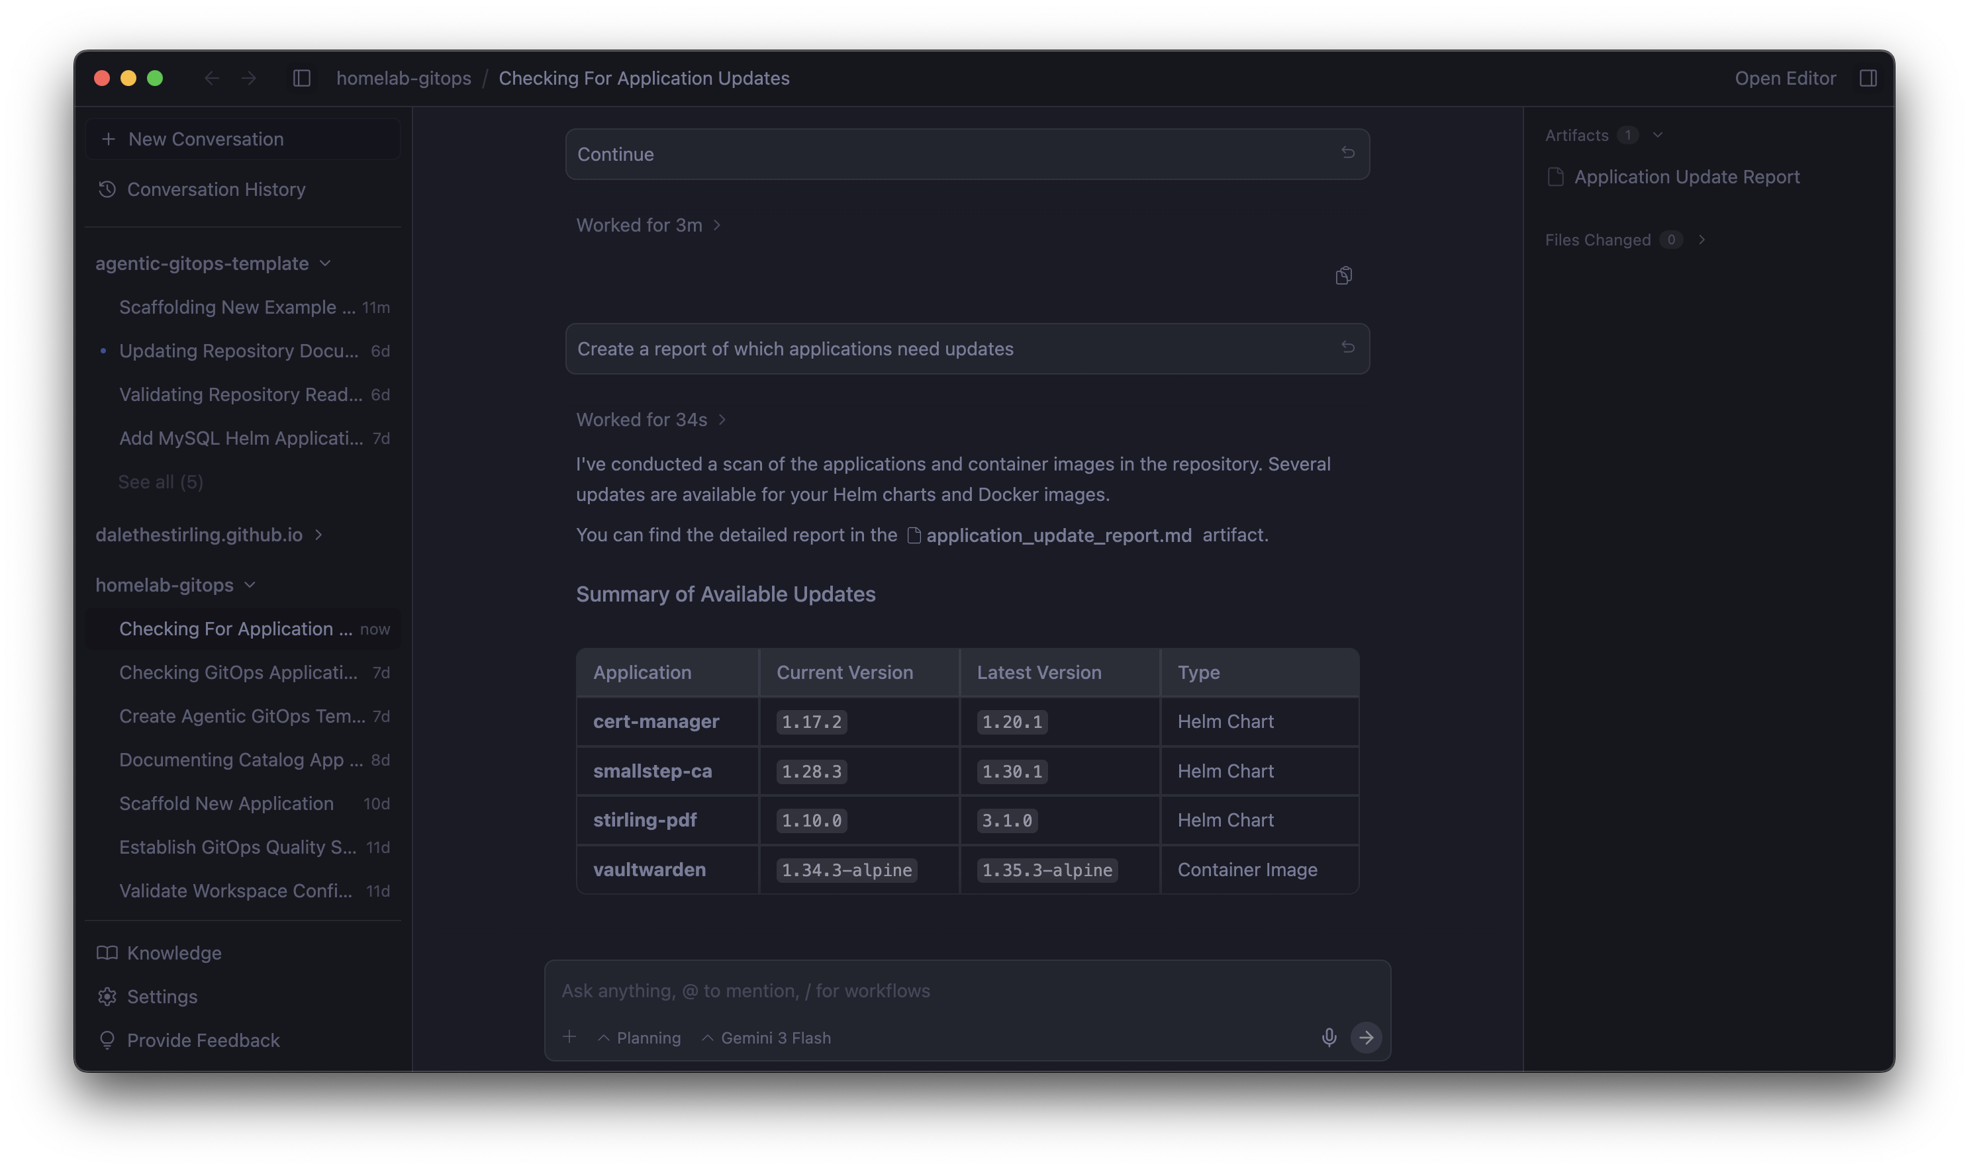Expand the Worked for 3m details
This screenshot has height=1170, width=1969.
pyautogui.click(x=648, y=225)
